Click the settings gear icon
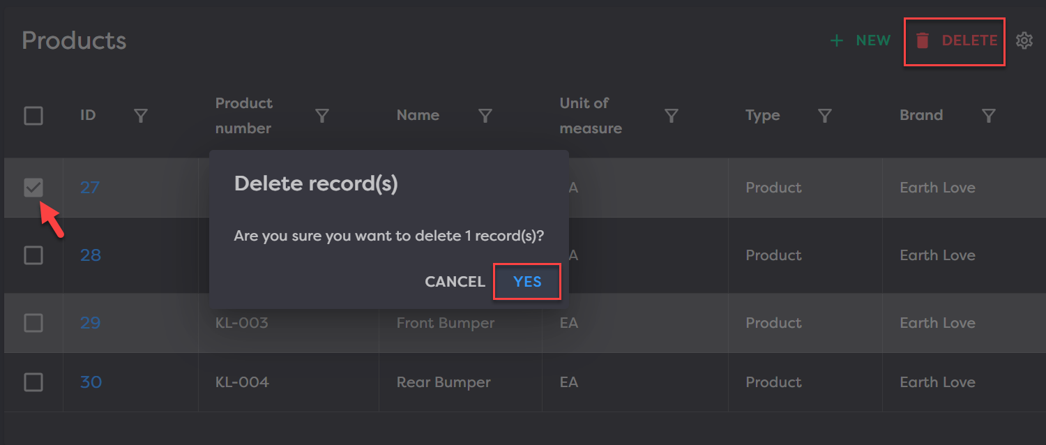1046x445 pixels. [x=1024, y=41]
